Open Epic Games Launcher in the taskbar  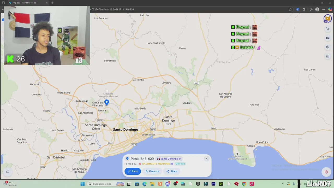click(198, 184)
